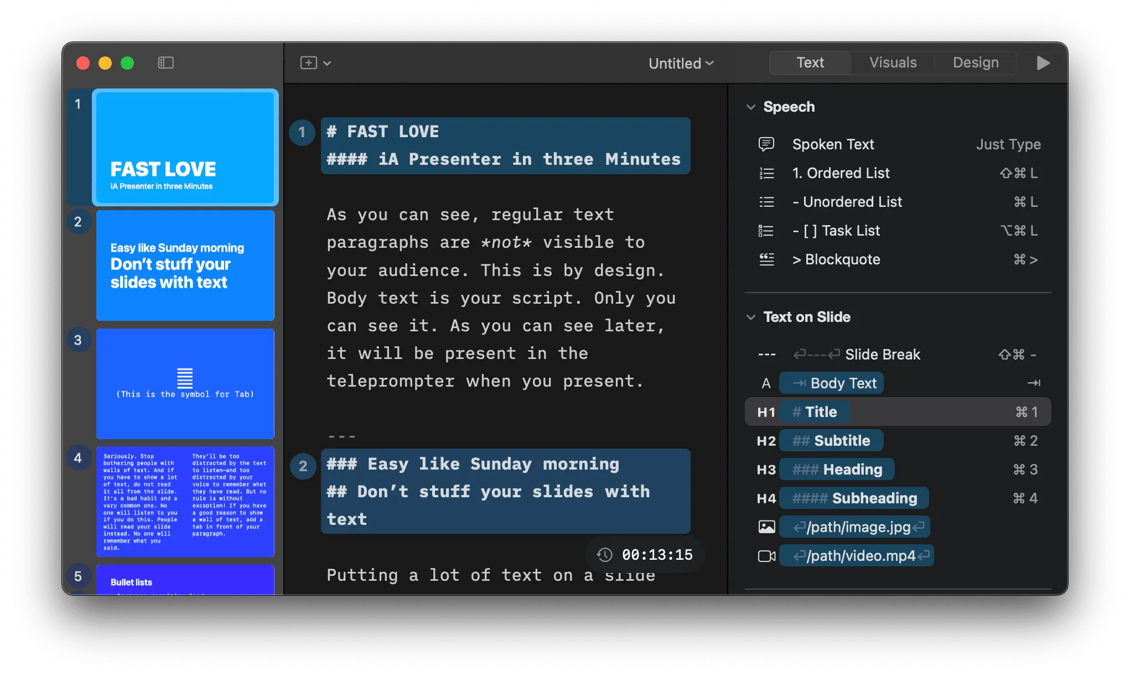Click the tab arrow shortcut icon for Body Text
This screenshot has height=677, width=1130.
pos(1034,383)
